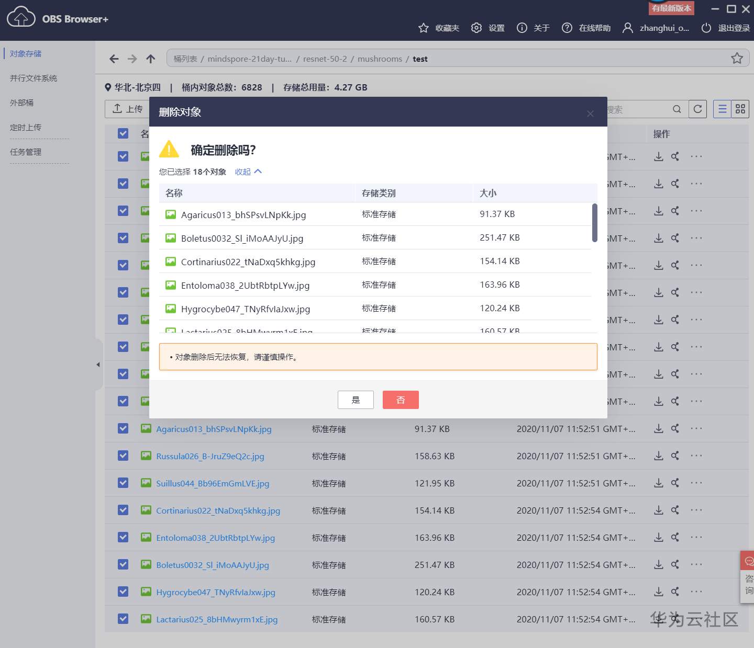This screenshot has width=754, height=648.
Task: Bookmark current path with the star icon
Action: pyautogui.click(x=737, y=59)
